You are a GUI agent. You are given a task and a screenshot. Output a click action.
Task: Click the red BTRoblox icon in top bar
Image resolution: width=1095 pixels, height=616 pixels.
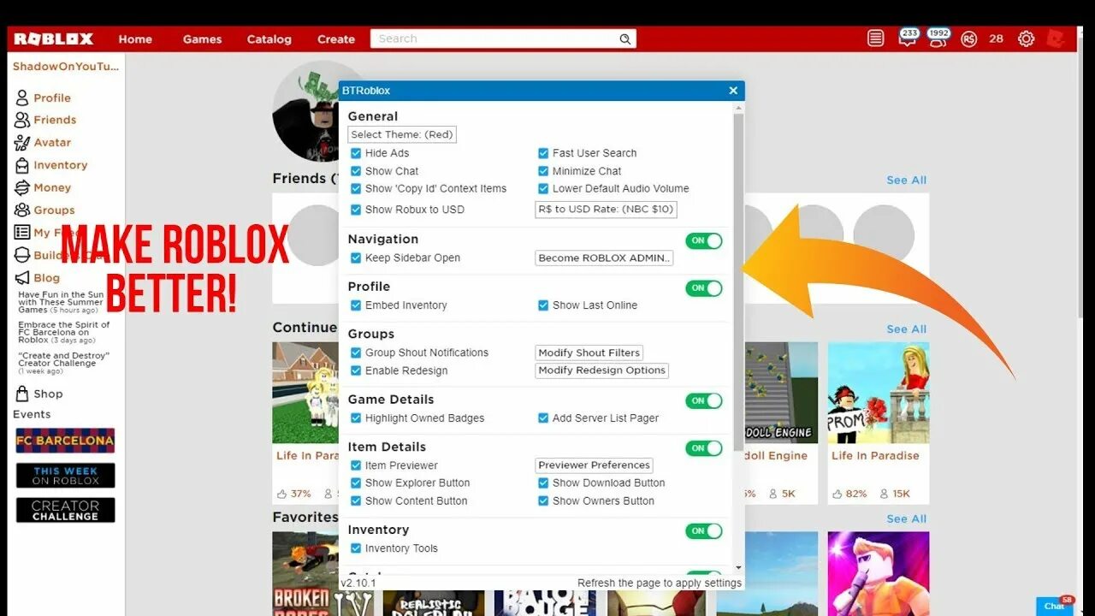1057,38
